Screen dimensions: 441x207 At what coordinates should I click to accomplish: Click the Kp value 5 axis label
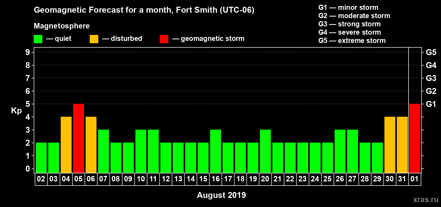28,104
